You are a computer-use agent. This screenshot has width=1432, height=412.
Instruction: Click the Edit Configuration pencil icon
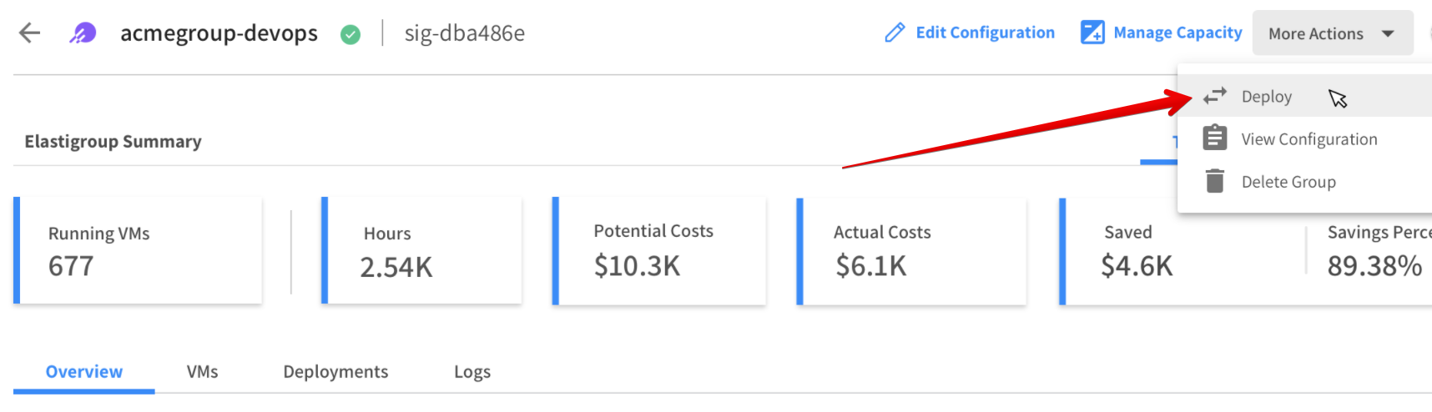895,33
